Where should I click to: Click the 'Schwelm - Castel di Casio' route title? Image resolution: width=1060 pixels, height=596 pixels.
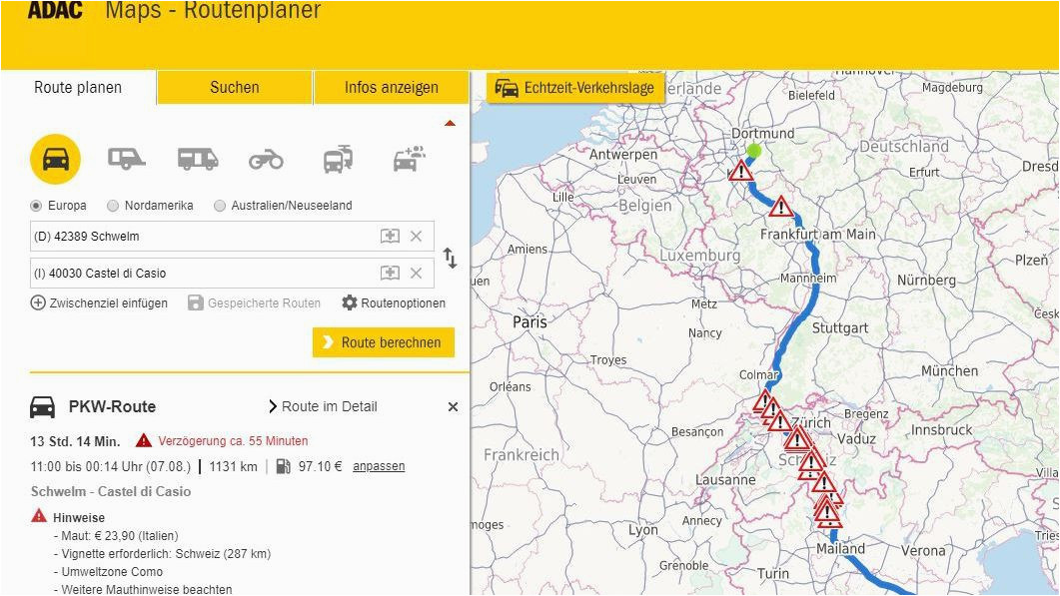pyautogui.click(x=111, y=491)
